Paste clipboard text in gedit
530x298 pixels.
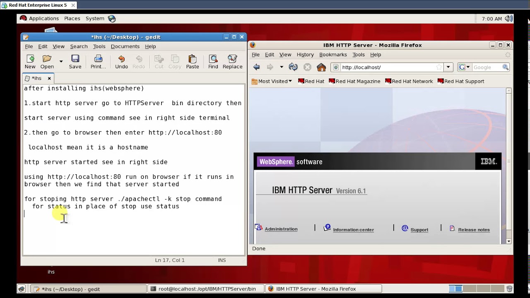pos(193,62)
